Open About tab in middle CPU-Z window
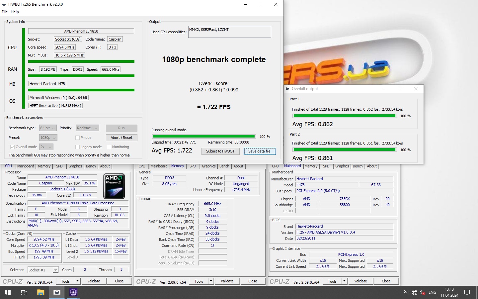Screen dimensions: 478x299 (238, 166)
